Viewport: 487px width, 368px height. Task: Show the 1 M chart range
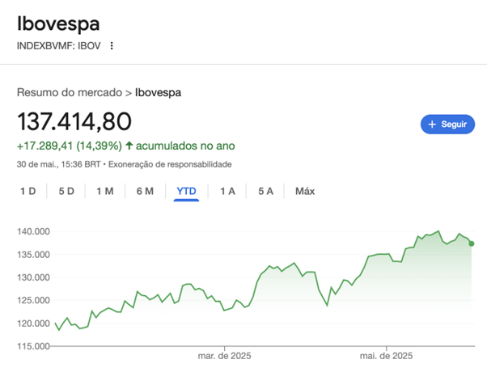pos(105,191)
